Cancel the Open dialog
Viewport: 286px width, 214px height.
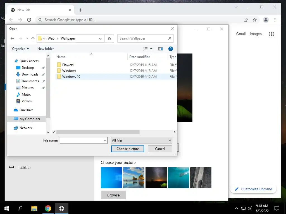tap(160, 149)
